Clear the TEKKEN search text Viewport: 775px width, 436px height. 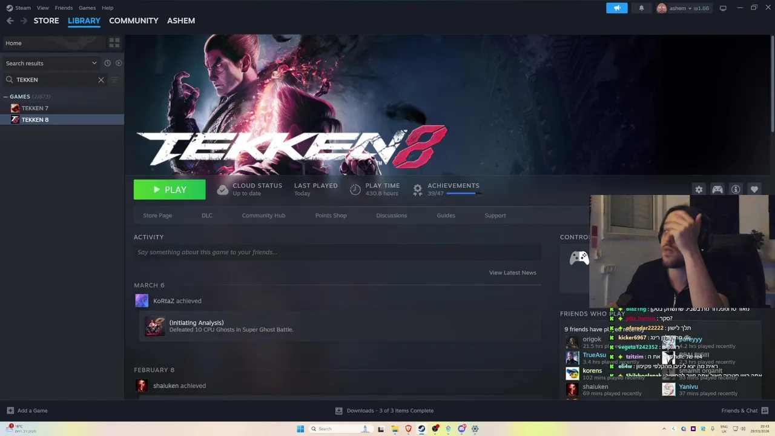coord(101,80)
